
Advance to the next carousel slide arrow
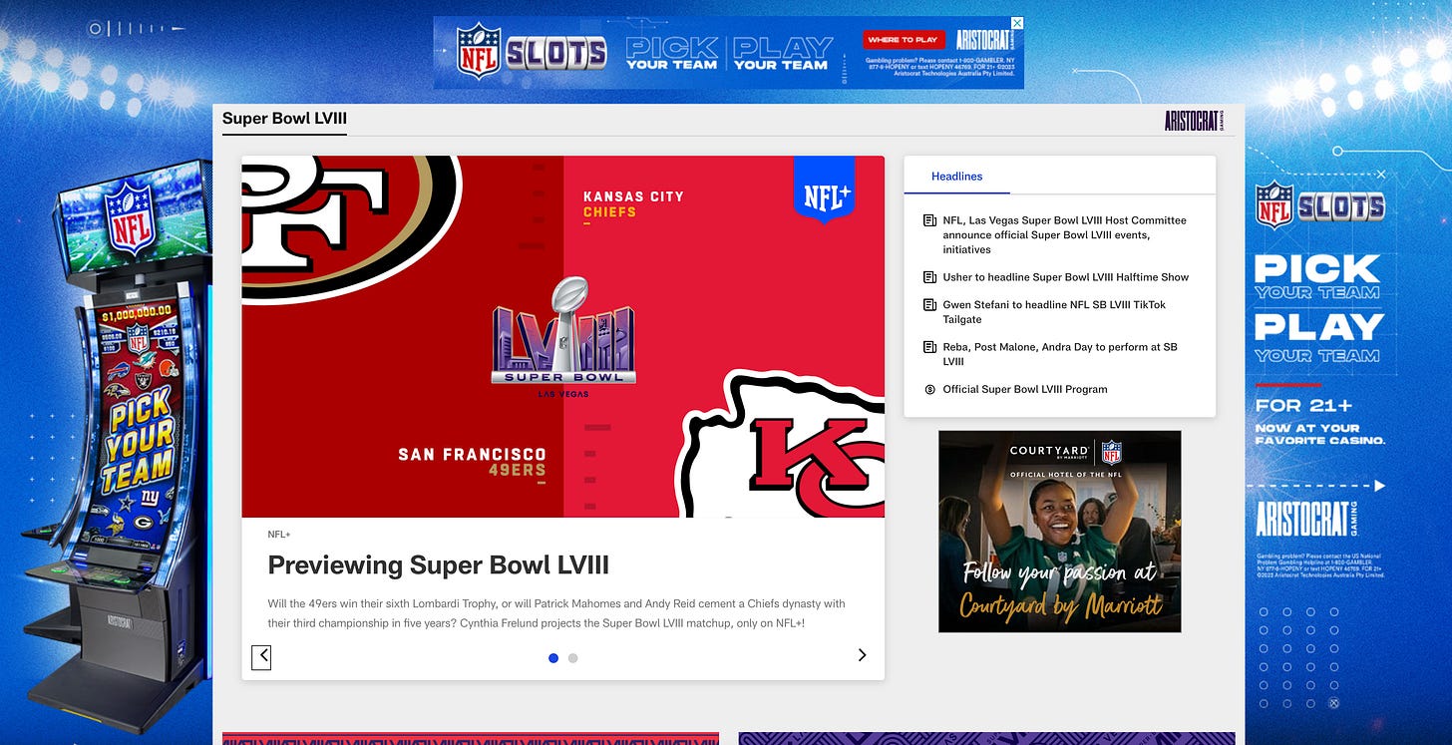(863, 655)
